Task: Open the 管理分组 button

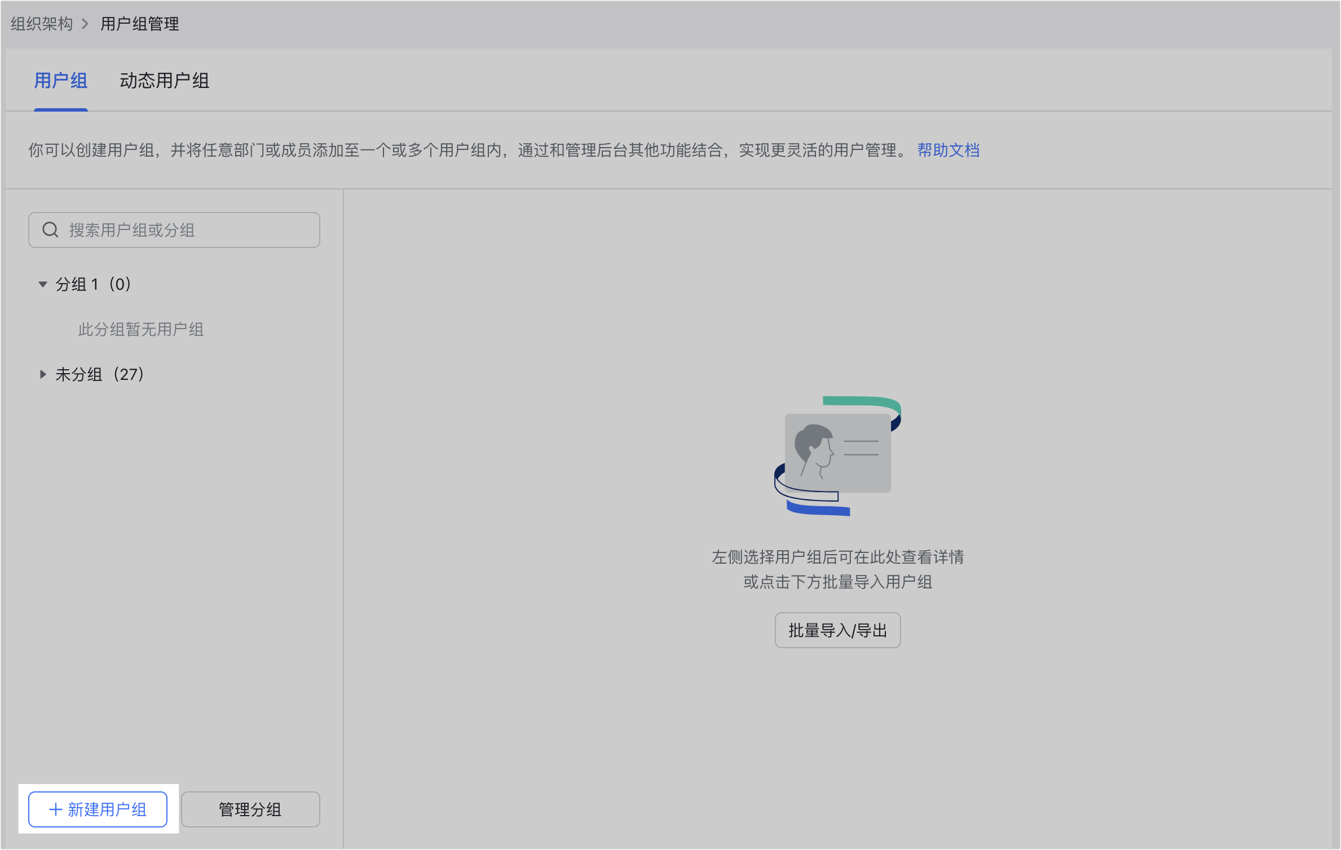Action: 250,809
